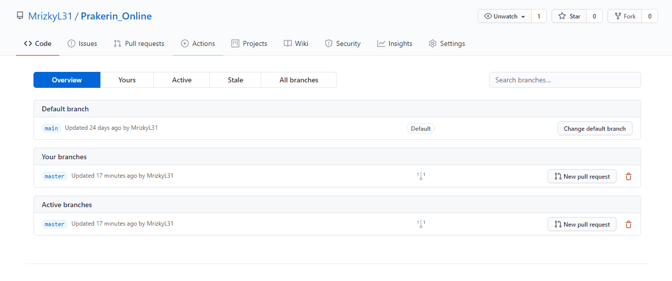
Task: Delete master branch under Active branches
Action: tap(629, 224)
